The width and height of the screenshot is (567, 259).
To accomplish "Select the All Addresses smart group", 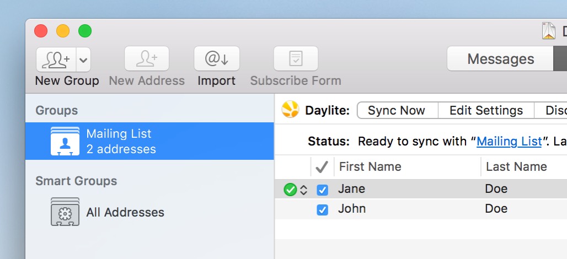I will 149,212.
